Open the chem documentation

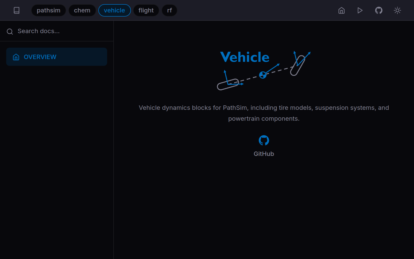click(x=82, y=10)
